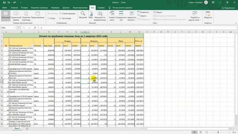The width and height of the screenshot is (238, 134).
Task: Switch to Page Break Preview in the status bar
Action: coord(207,132)
